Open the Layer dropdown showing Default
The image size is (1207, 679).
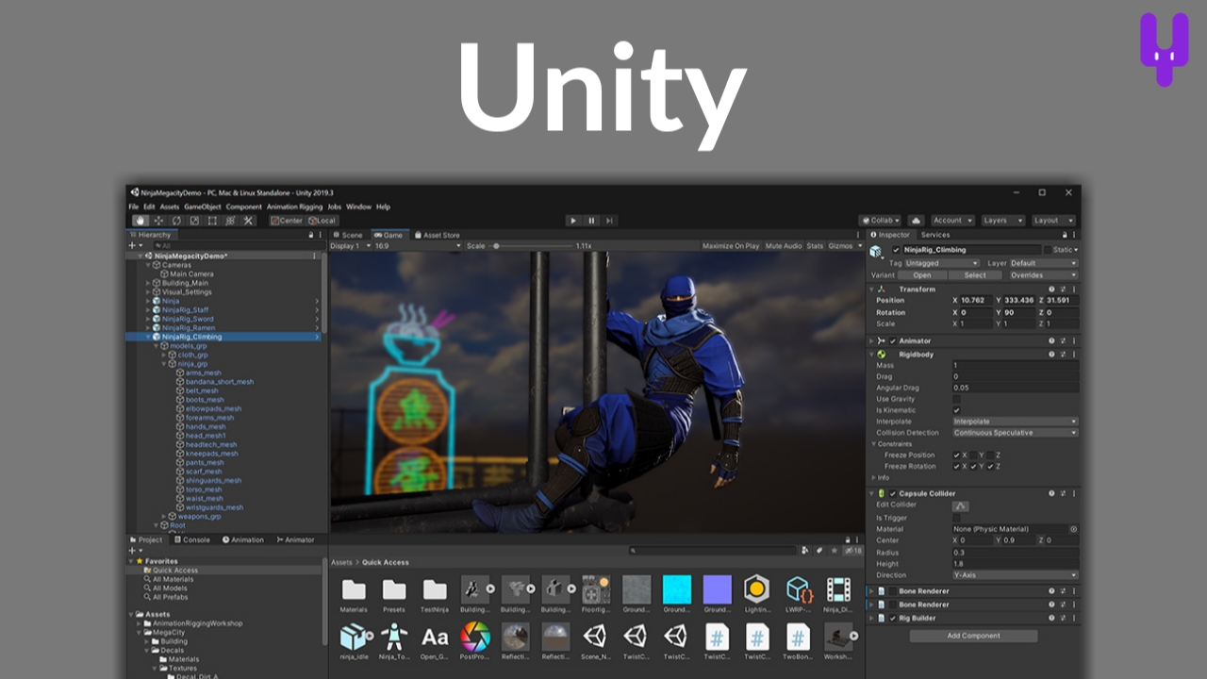click(x=1043, y=263)
